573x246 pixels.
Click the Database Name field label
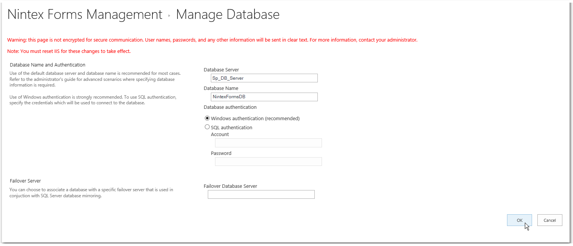[221, 88]
